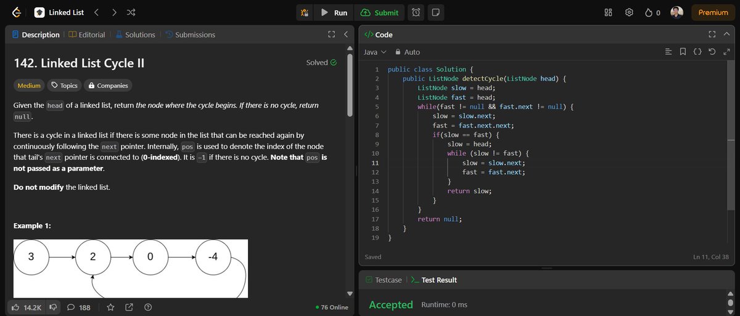Open the sticky notes icon
Viewport: 740px width, 316px height.
pos(435,12)
